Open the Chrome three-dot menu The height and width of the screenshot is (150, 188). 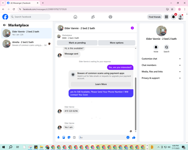click(x=185, y=9)
